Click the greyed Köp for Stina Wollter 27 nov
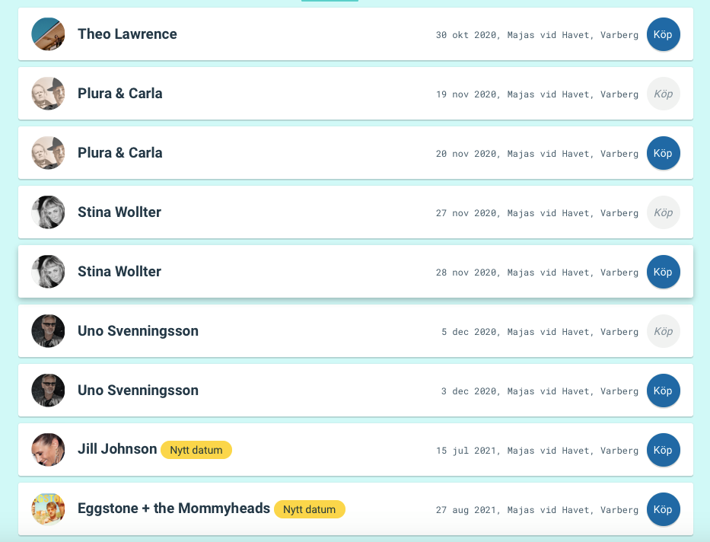 click(663, 212)
